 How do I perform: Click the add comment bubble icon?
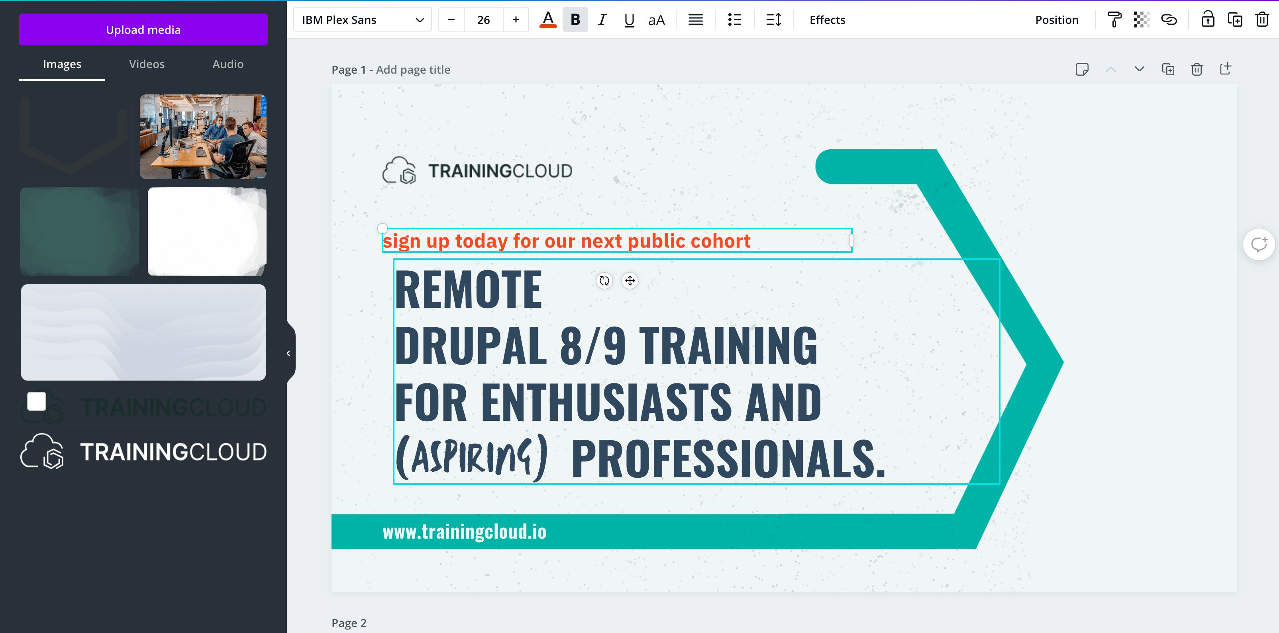point(1259,244)
